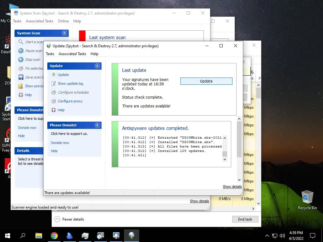Click Configure proxy gear icon
This screenshot has width=323, height=242.
point(54,101)
